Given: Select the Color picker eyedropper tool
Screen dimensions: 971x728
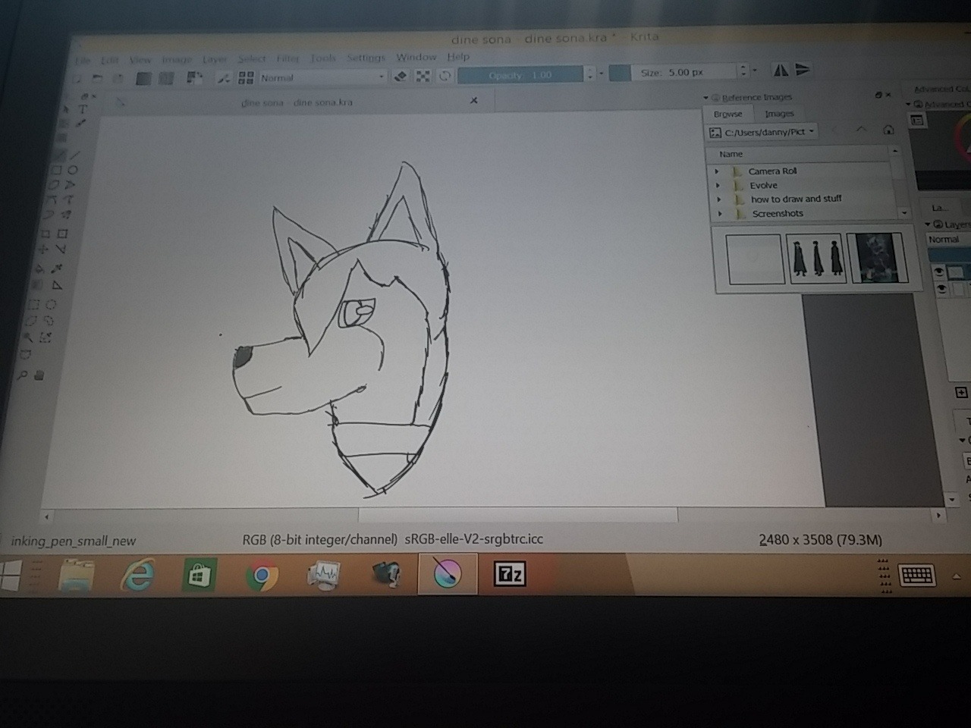Looking at the screenshot, I should pos(56,268).
